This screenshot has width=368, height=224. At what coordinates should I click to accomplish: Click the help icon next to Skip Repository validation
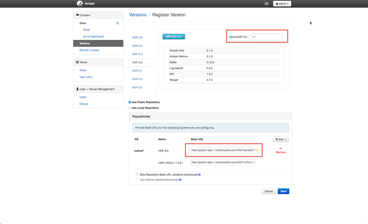199,175
